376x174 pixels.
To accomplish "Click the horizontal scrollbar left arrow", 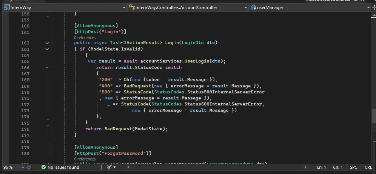I will (x=128, y=167).
